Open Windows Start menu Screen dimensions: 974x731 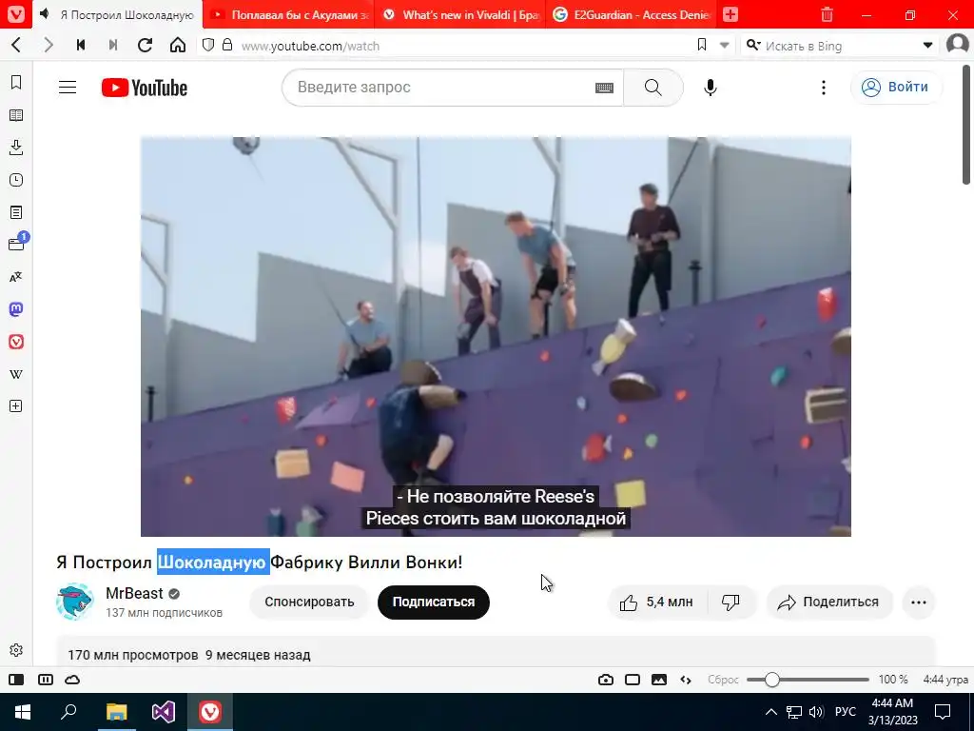pyautogui.click(x=23, y=712)
